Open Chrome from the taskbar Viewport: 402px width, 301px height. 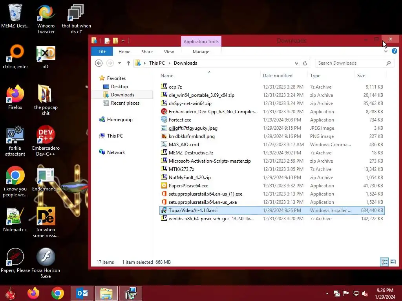(58, 293)
